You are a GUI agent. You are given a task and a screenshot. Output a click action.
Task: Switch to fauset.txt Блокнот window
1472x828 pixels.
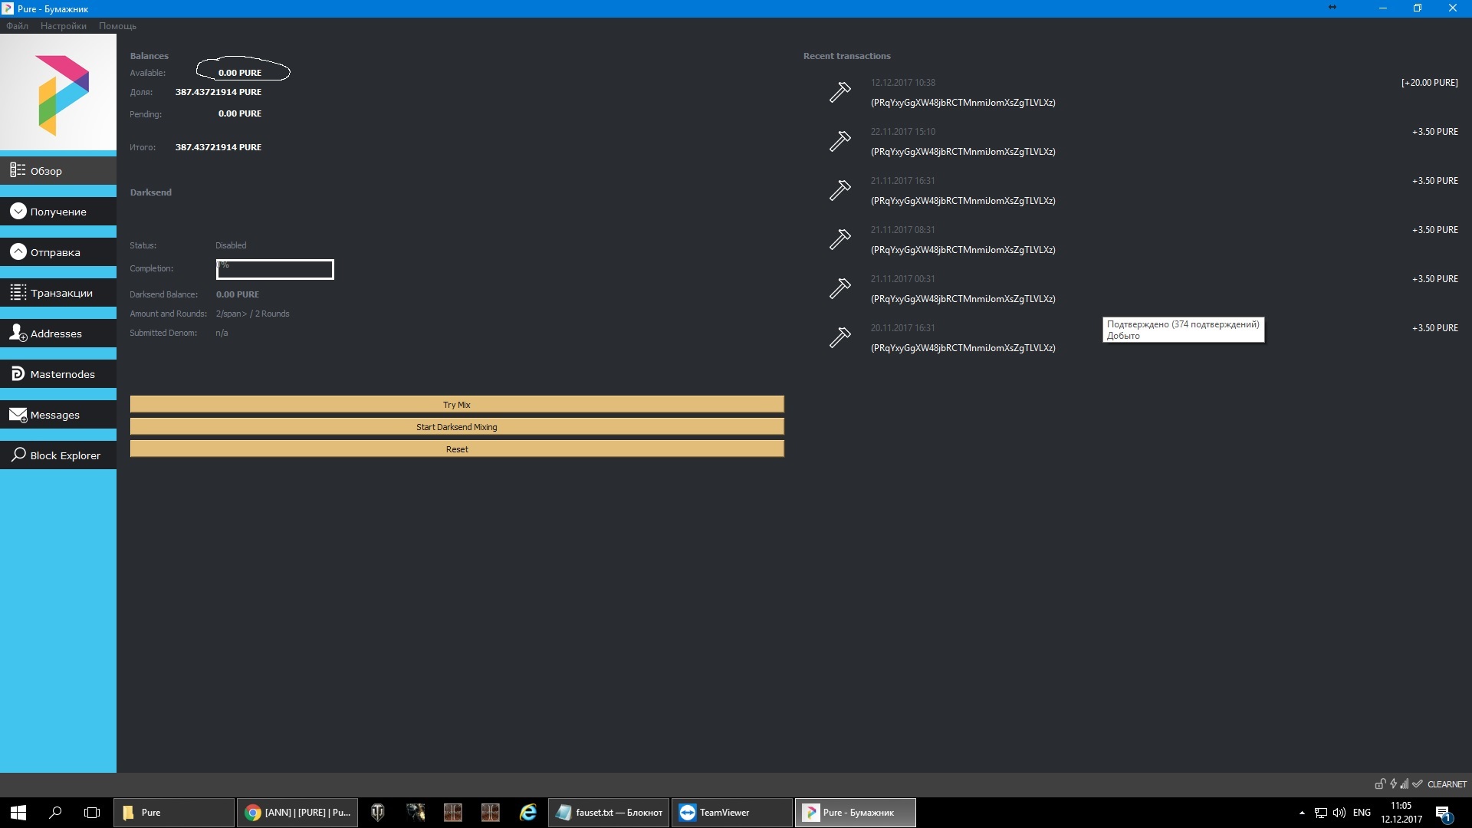click(609, 813)
